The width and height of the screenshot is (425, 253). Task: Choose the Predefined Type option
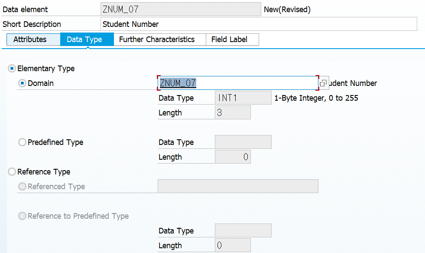pos(22,142)
